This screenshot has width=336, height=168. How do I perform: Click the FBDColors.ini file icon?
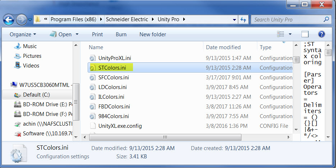point(93,107)
